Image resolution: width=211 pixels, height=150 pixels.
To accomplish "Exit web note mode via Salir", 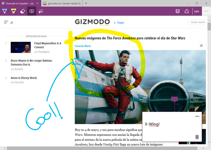I will click(x=196, y=11).
